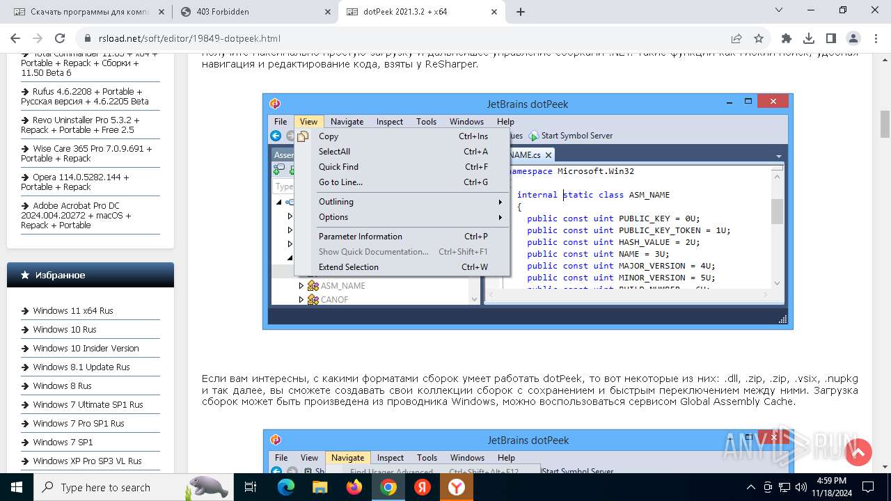Bookmark this page with the star icon
The width and height of the screenshot is (891, 501).
coord(759,38)
